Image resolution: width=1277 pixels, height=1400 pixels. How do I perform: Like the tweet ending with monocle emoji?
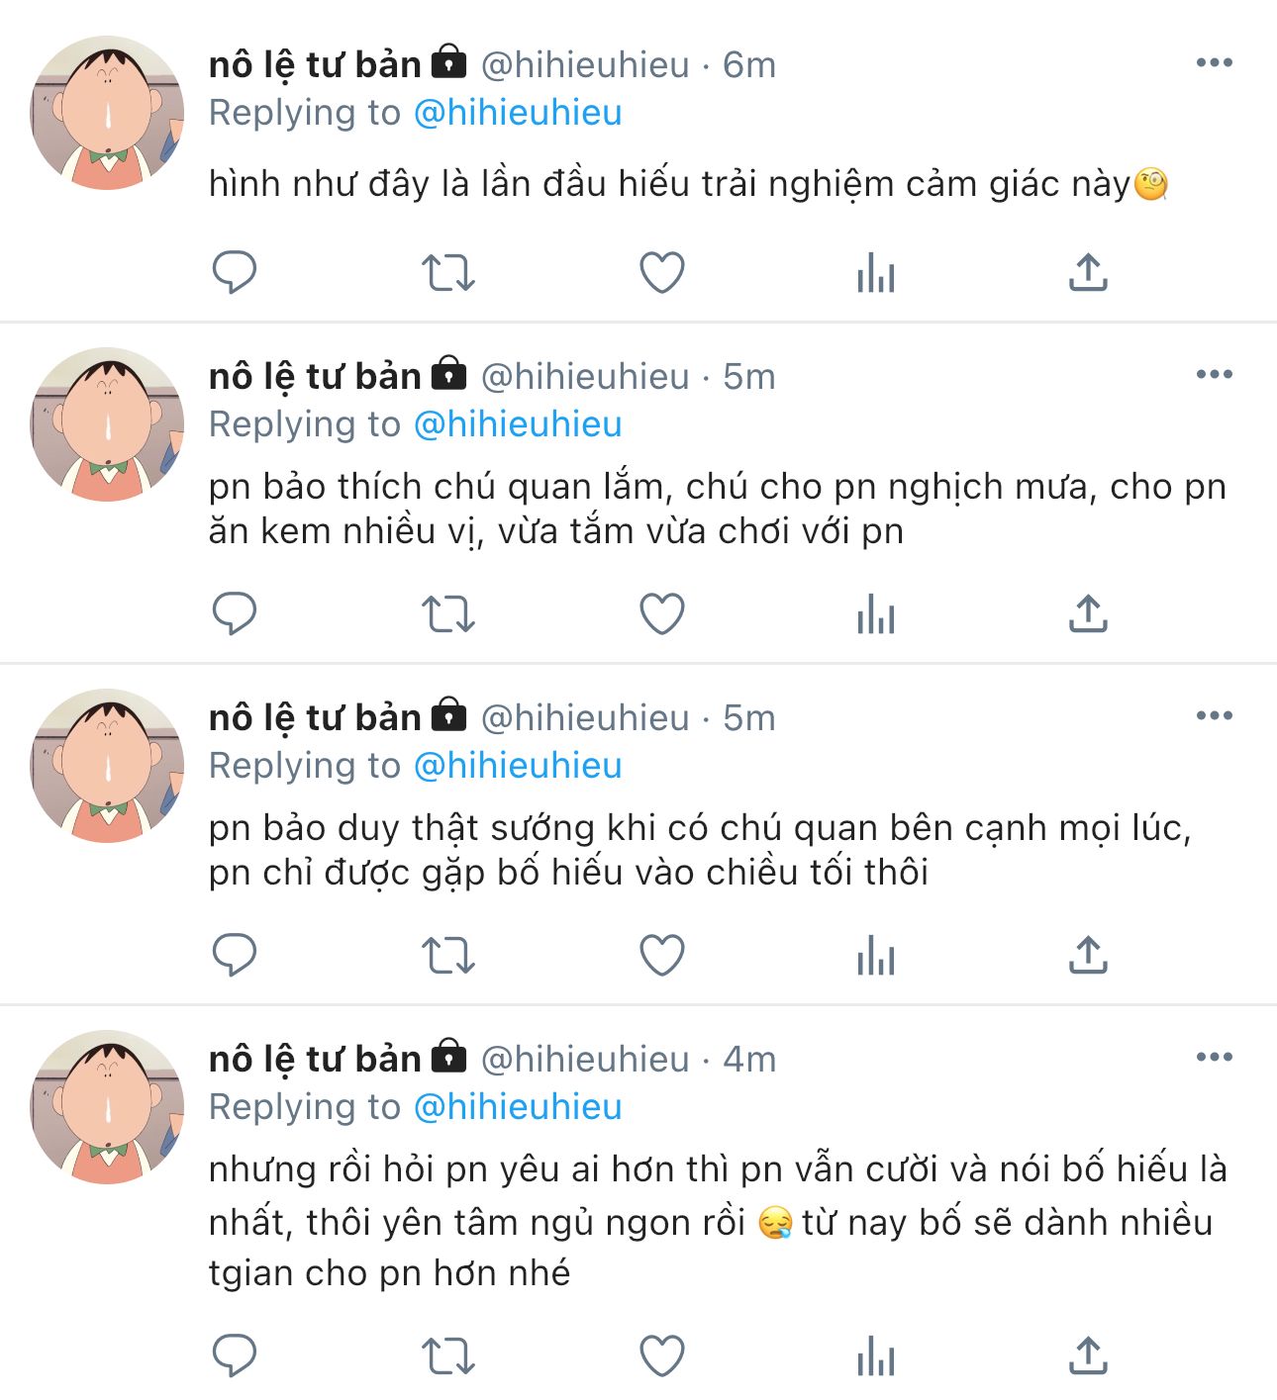(x=662, y=272)
